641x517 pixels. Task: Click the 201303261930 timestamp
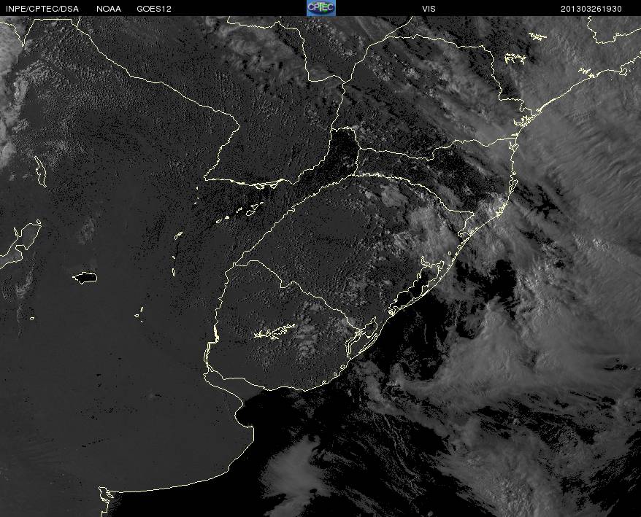(x=591, y=9)
